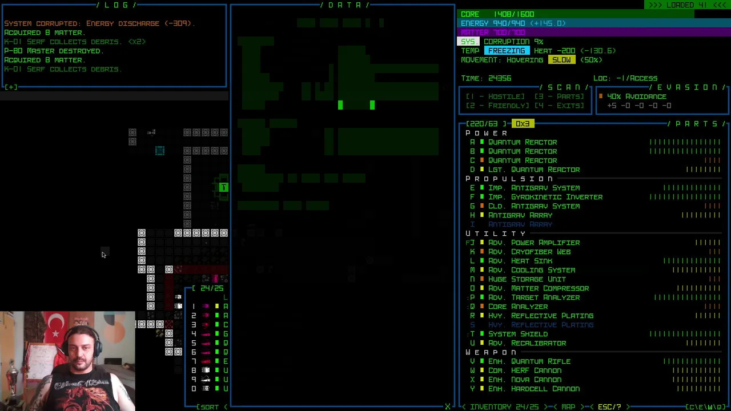Click status square of Cld. Antigrav System
The image size is (731, 411).
pyautogui.click(x=482, y=206)
